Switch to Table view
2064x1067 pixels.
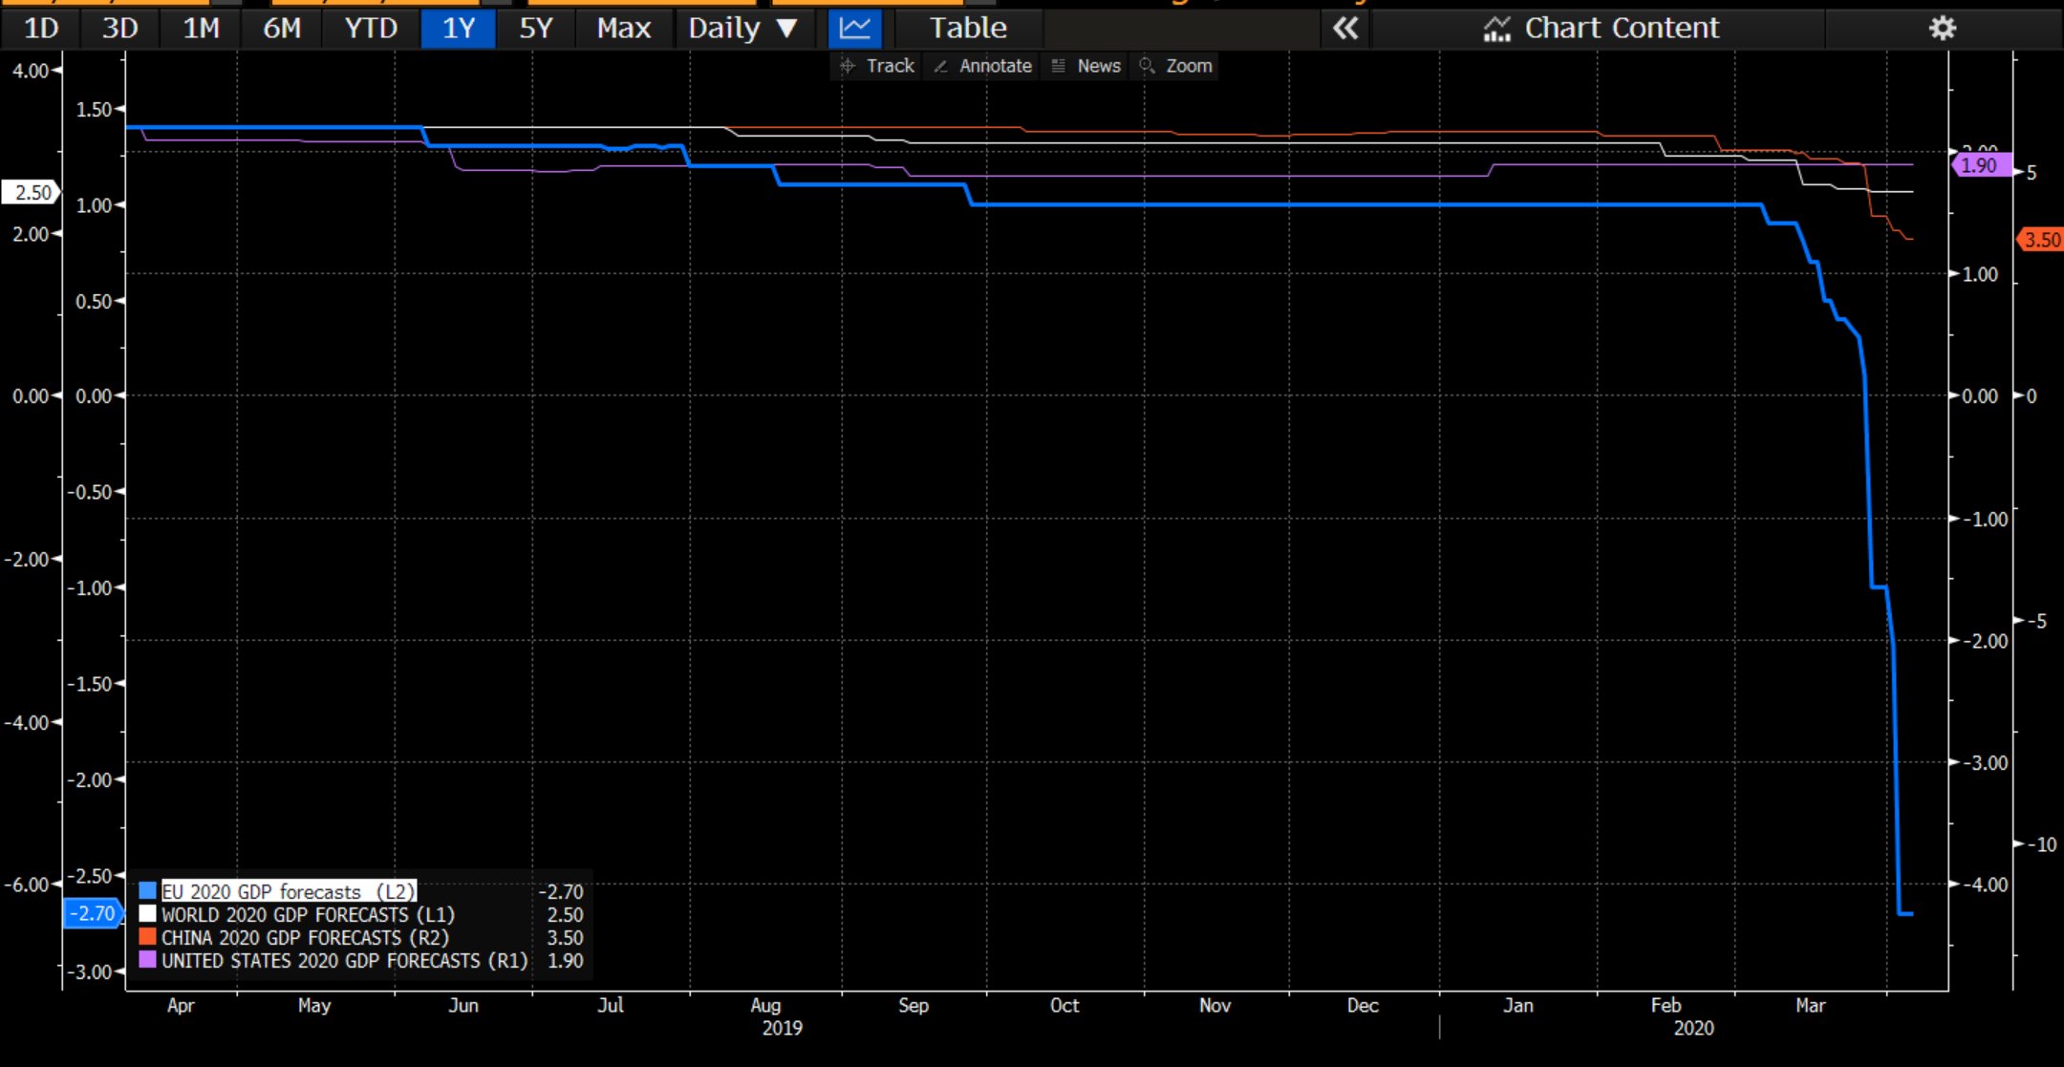click(x=968, y=28)
